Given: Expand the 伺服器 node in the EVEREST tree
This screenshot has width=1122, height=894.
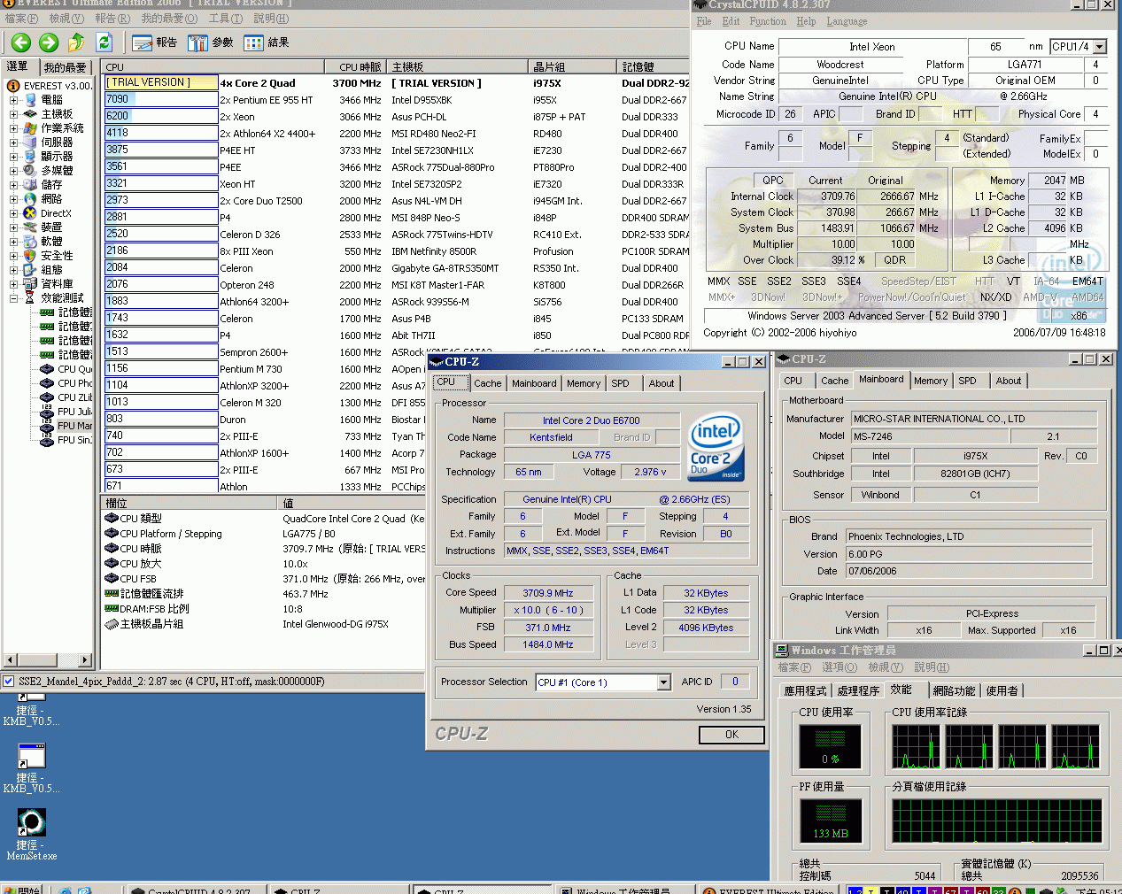Looking at the screenshot, I should (14, 143).
